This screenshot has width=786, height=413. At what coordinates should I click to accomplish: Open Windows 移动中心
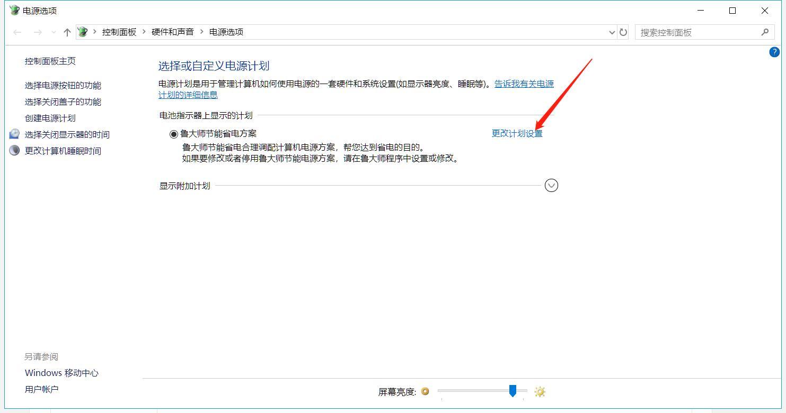[x=61, y=373]
